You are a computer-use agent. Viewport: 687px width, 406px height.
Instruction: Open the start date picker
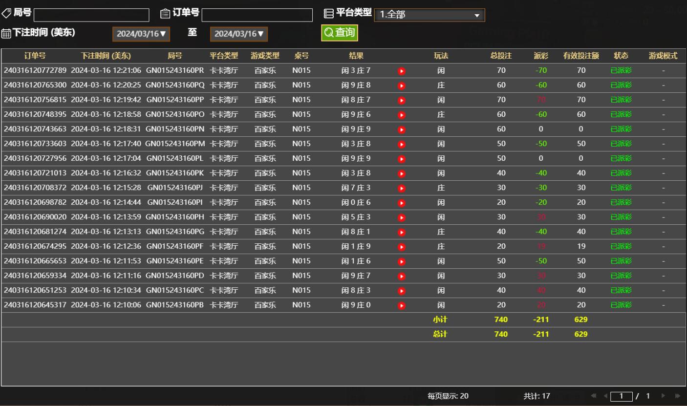[141, 34]
